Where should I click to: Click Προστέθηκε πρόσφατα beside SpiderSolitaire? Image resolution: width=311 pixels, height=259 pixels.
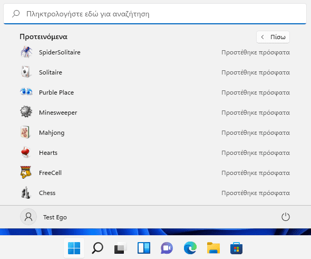coord(256,52)
